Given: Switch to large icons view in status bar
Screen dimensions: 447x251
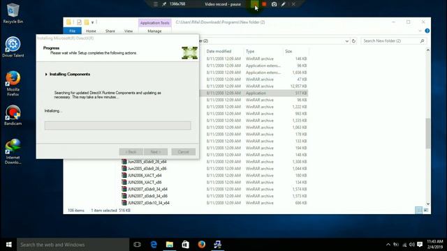Looking at the screenshot, I should click(x=426, y=211).
